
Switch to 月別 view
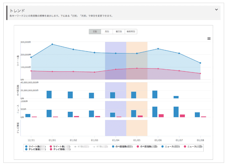107,32
